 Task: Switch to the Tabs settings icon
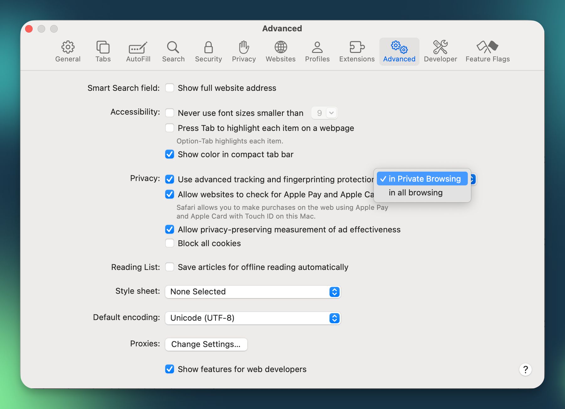[x=103, y=51]
